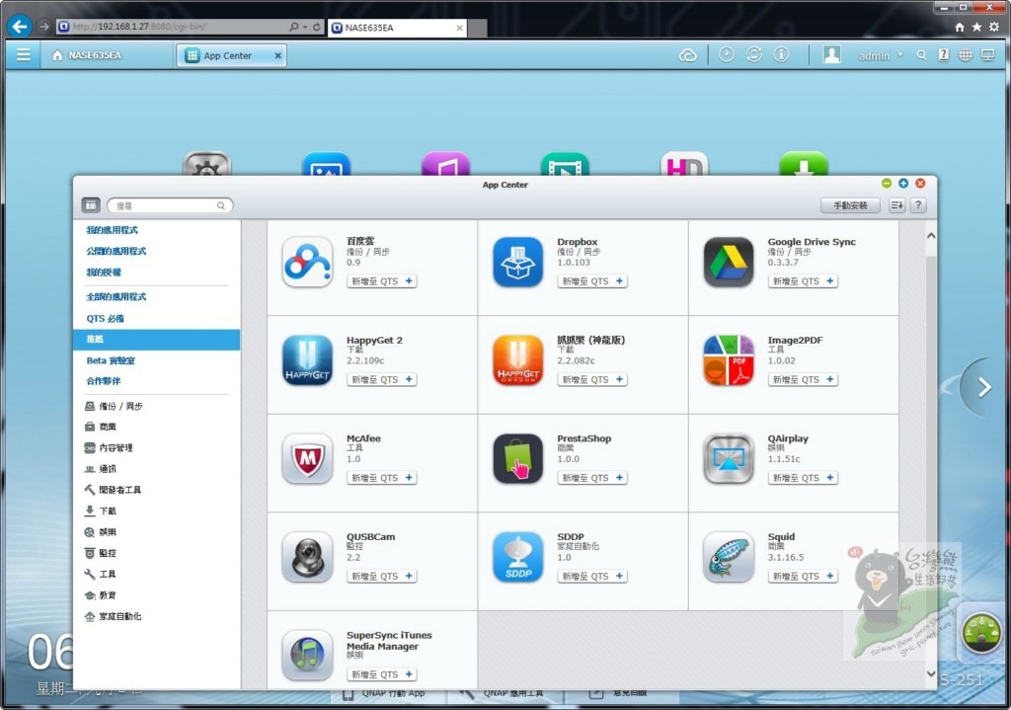Click the SDDP app icon
The image size is (1011, 710).
[x=517, y=557]
